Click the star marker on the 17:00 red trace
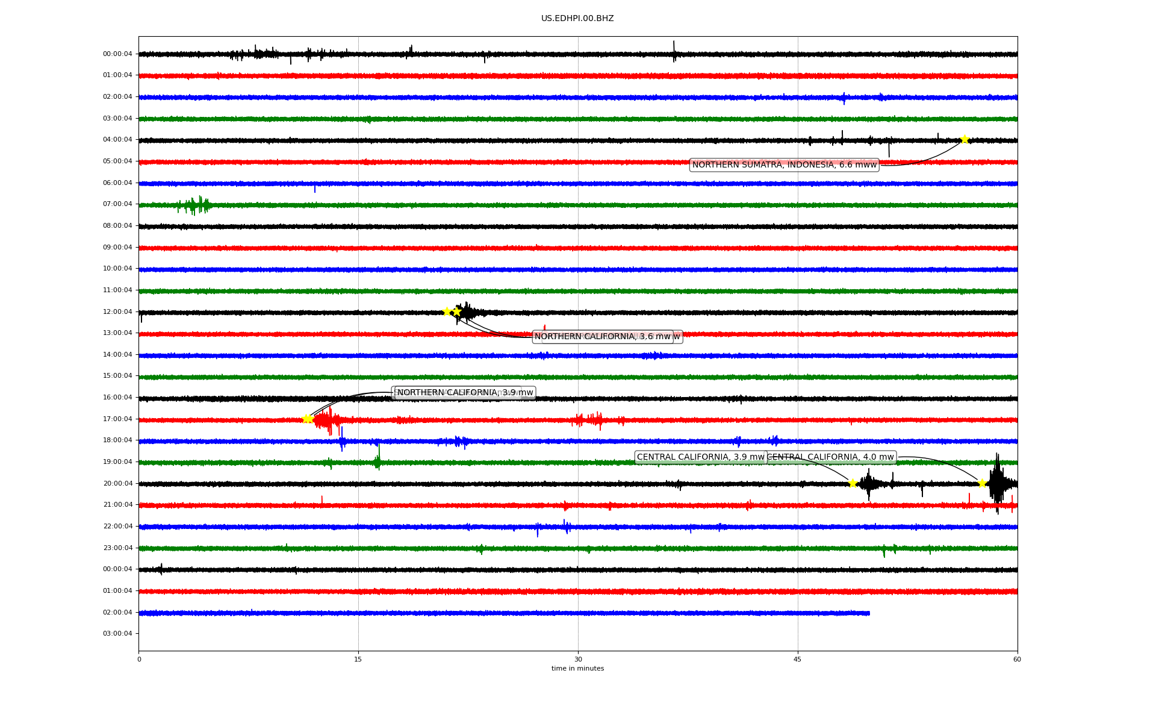The height and width of the screenshot is (723, 1156). tap(307, 419)
